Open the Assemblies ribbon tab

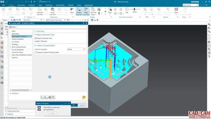[x=60, y=5]
